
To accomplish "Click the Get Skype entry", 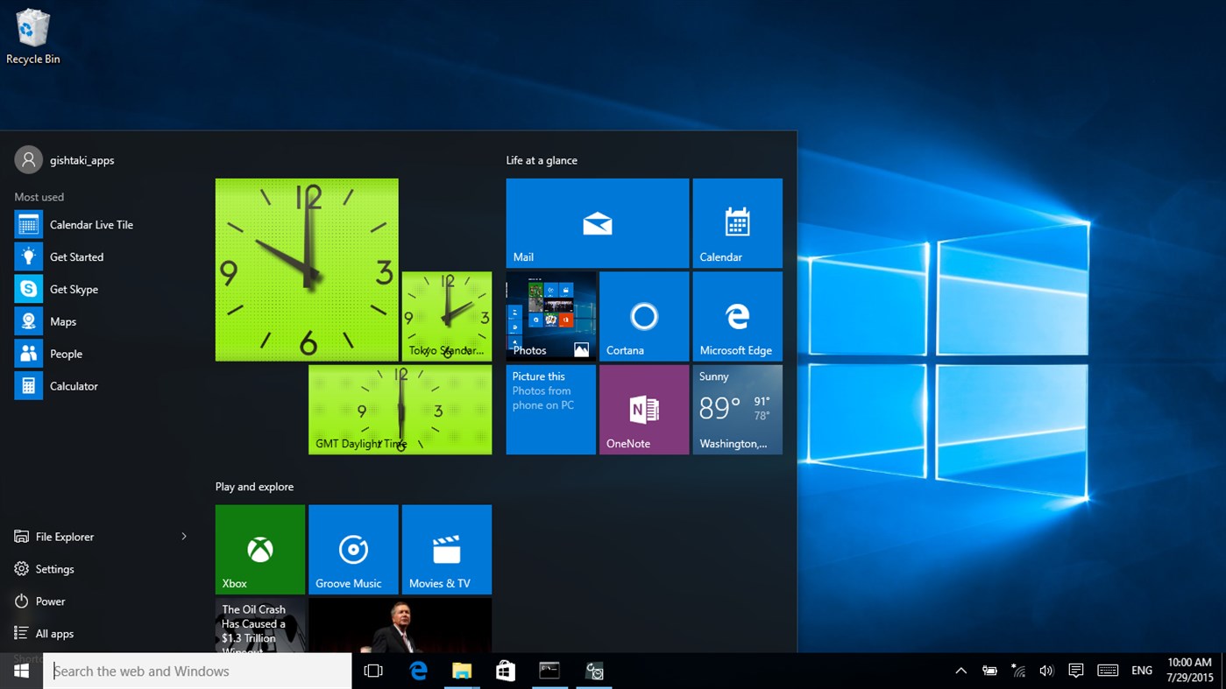I will pos(74,289).
